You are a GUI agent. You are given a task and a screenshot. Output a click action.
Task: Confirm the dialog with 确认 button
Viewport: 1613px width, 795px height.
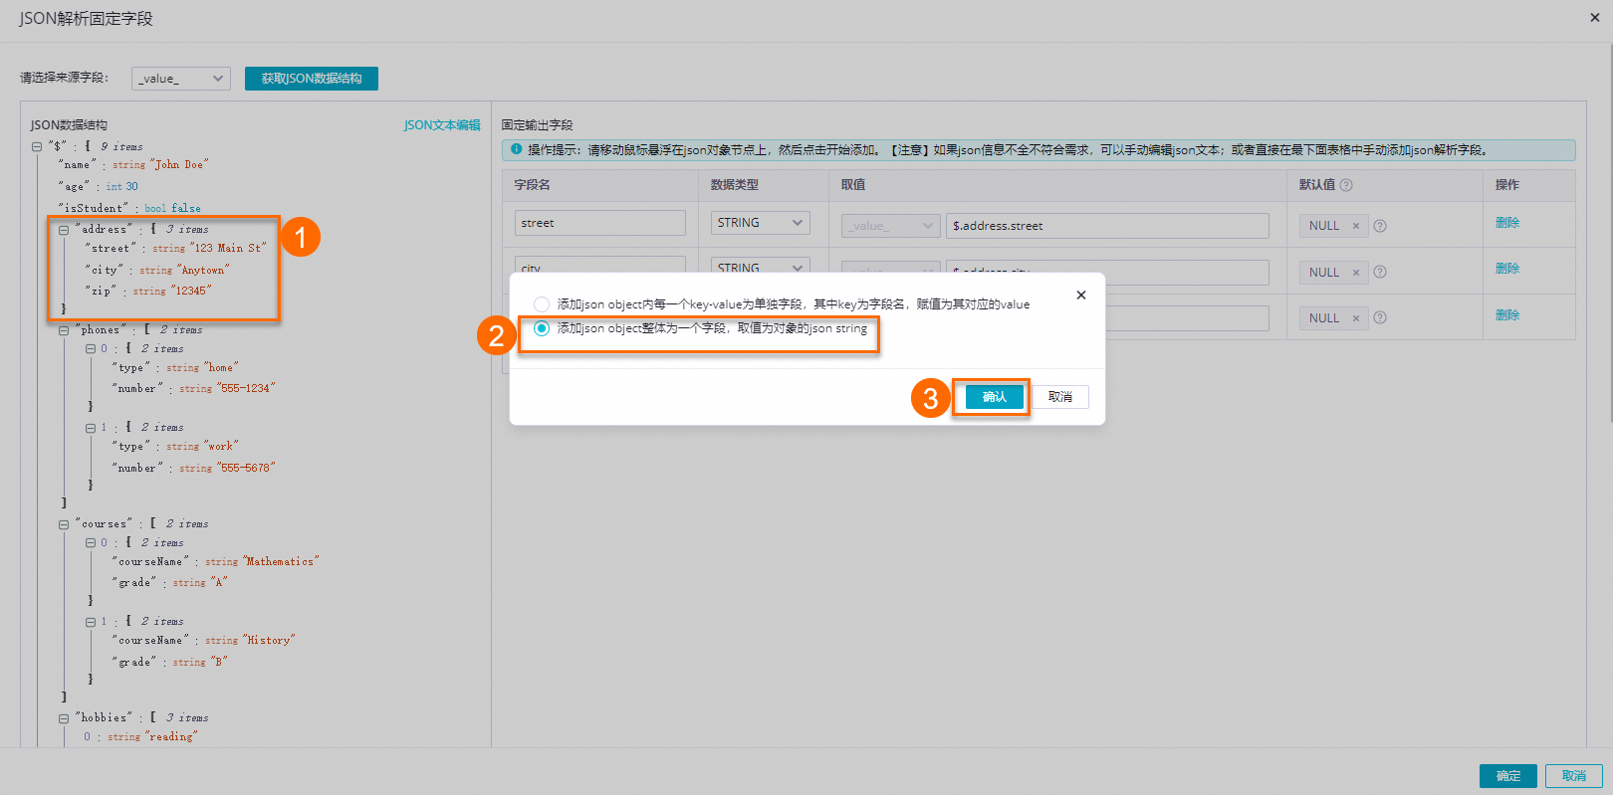[994, 397]
